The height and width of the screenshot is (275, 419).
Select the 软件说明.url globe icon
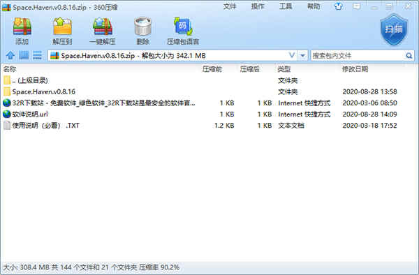click(7, 114)
